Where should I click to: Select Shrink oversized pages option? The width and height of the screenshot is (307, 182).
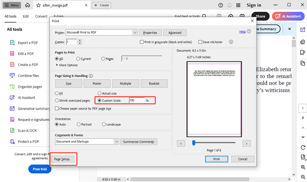57,100
